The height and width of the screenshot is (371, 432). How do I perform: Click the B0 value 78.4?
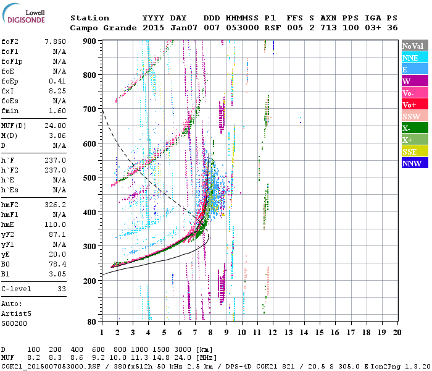[x=57, y=264]
